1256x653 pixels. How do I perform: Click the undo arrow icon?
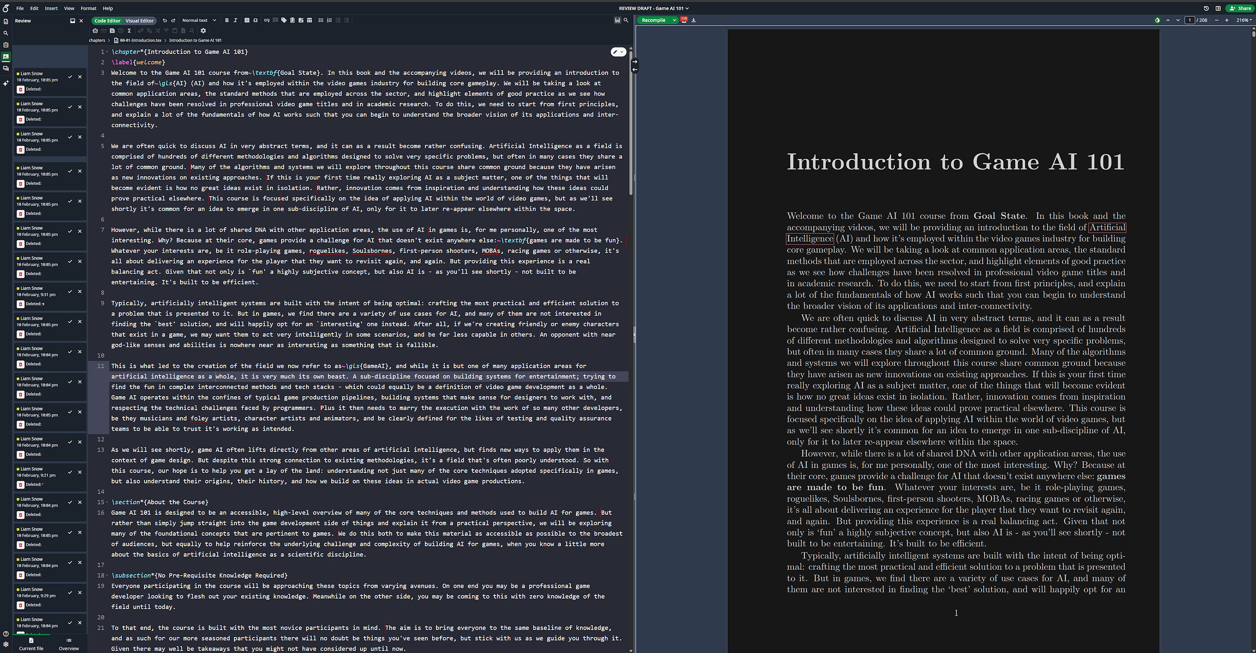[165, 20]
